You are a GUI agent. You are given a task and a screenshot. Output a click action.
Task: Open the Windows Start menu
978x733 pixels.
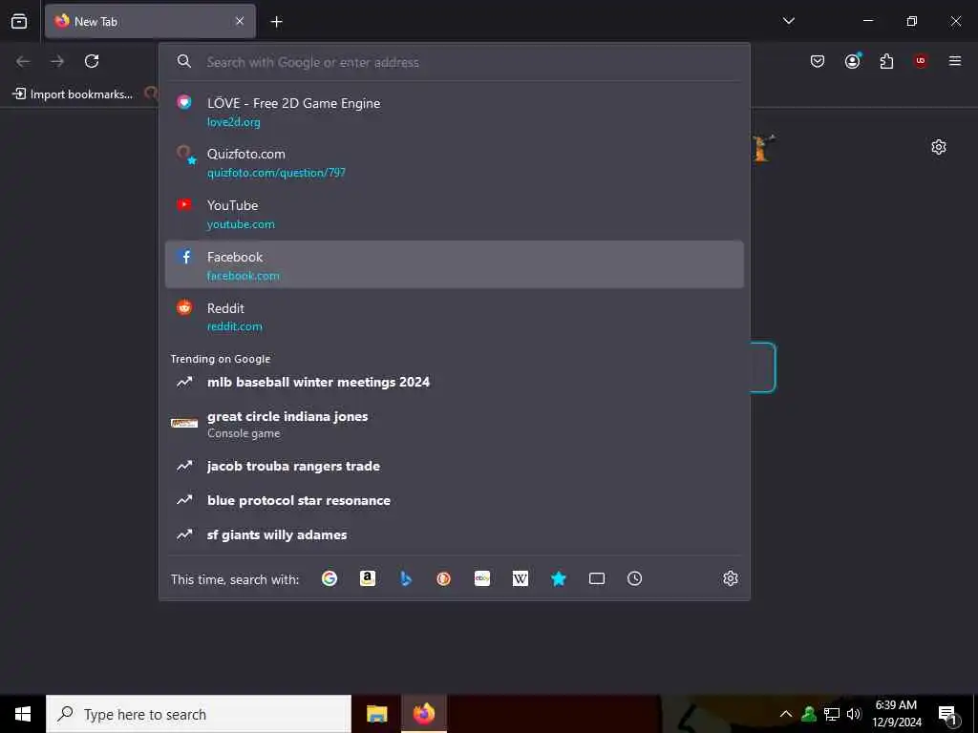tap(23, 714)
